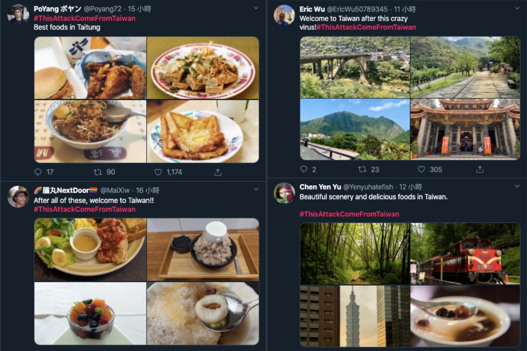Like PoYang's tweet with 1,174 likes

[158, 172]
